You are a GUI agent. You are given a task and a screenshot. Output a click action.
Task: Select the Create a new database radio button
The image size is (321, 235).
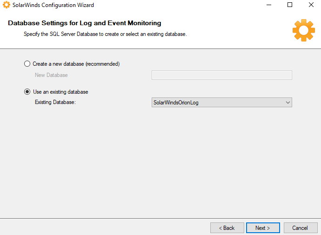27,64
